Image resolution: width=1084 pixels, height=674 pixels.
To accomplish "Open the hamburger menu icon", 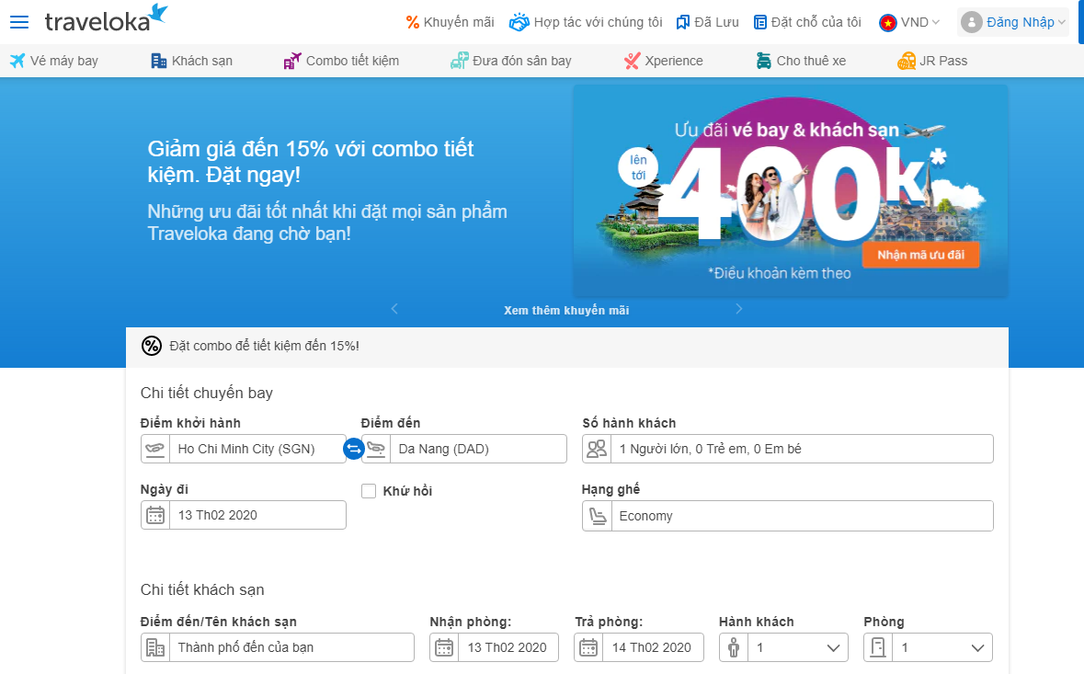I will tap(18, 22).
